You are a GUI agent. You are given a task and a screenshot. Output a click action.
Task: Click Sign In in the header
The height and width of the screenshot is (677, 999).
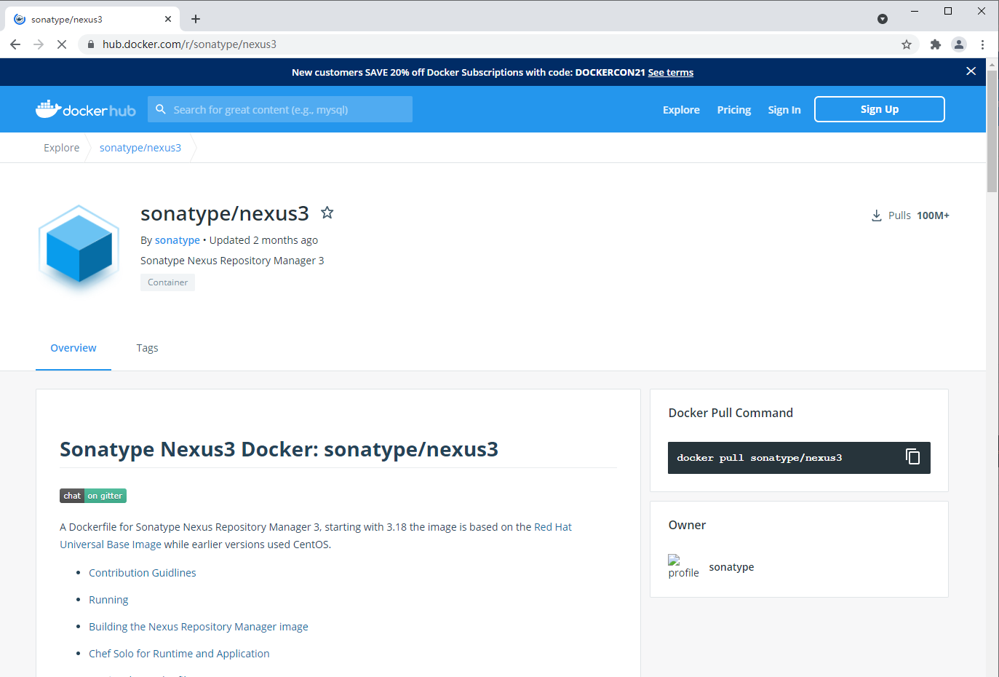[784, 110]
